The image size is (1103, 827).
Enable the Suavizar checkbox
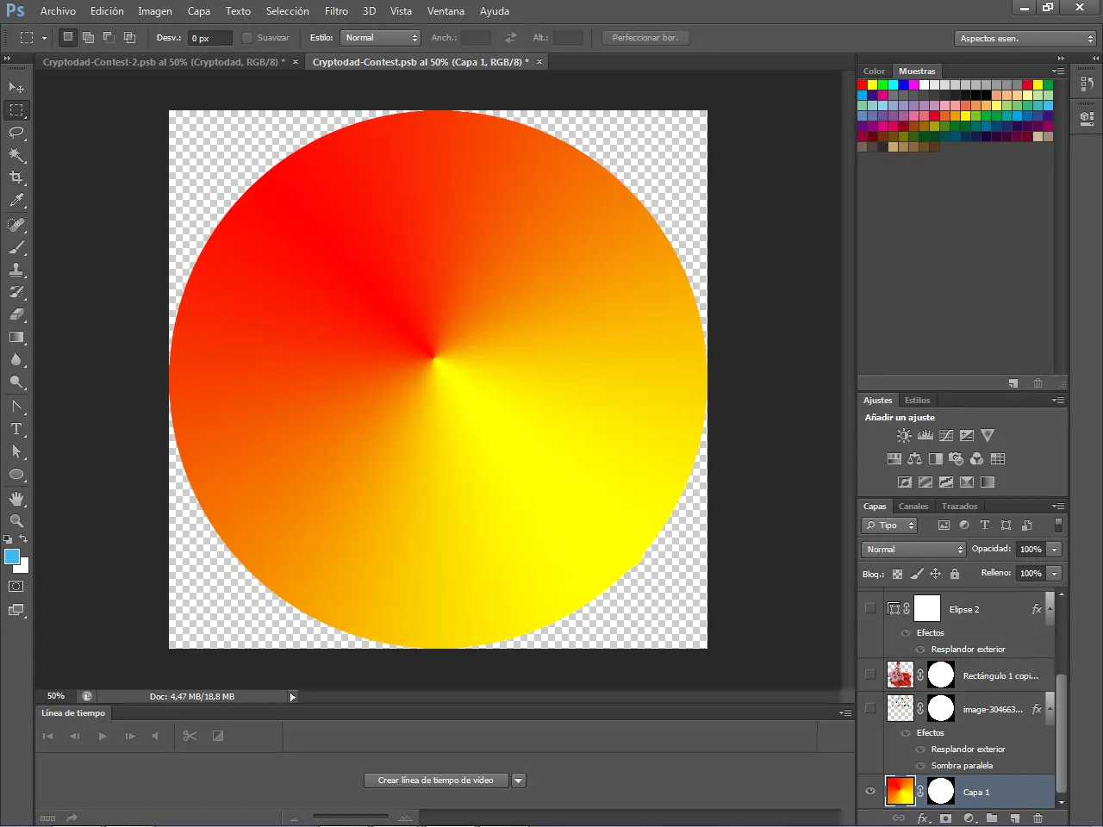click(x=247, y=38)
